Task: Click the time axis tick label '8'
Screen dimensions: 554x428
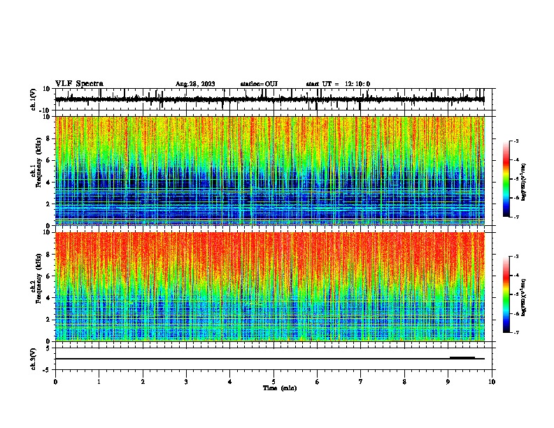Action: tap(404, 382)
